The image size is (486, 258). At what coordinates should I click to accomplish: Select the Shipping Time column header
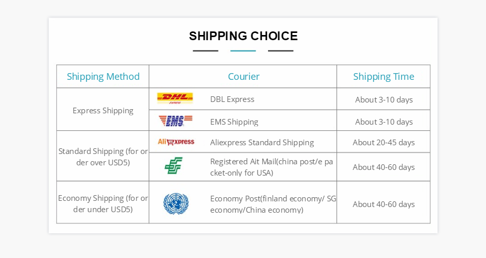[383, 77]
